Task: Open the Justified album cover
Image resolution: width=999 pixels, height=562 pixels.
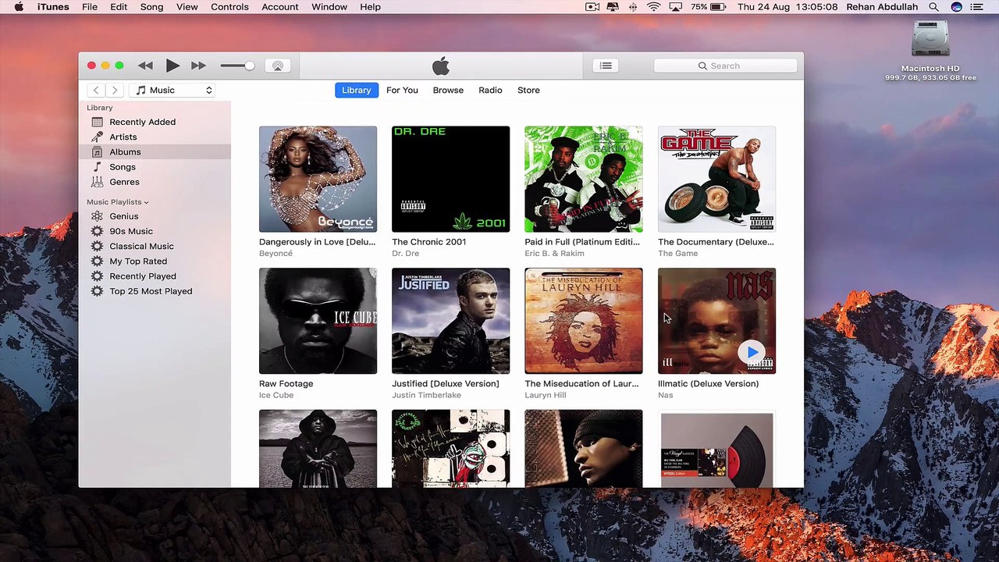Action: [450, 321]
